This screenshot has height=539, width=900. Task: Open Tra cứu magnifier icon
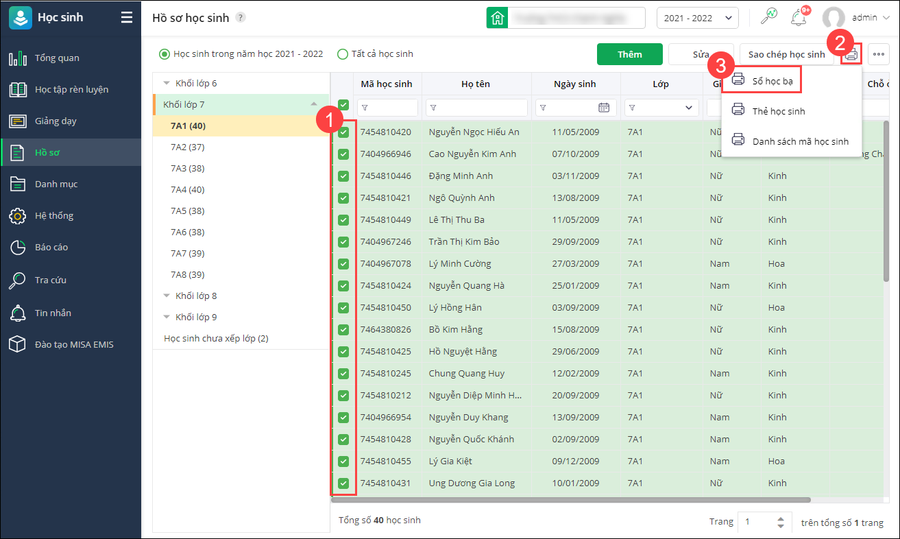(x=18, y=280)
